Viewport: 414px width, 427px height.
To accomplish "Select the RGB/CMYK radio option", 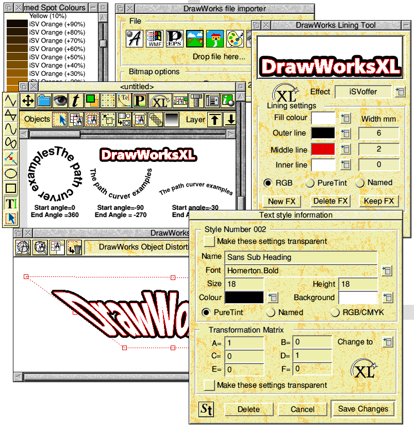I will click(335, 312).
